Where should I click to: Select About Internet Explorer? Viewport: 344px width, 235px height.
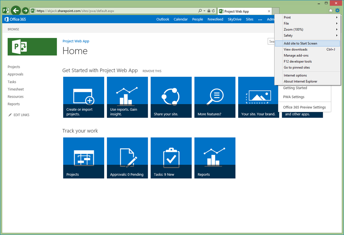pos(308,81)
